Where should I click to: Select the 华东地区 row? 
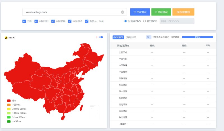[x=163, y=78]
